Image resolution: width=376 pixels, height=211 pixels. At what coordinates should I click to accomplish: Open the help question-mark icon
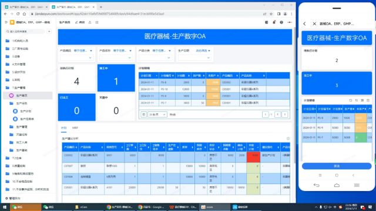point(281,22)
